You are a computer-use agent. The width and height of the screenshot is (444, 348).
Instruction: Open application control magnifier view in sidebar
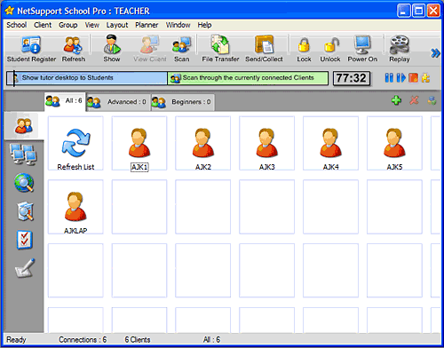click(x=25, y=211)
